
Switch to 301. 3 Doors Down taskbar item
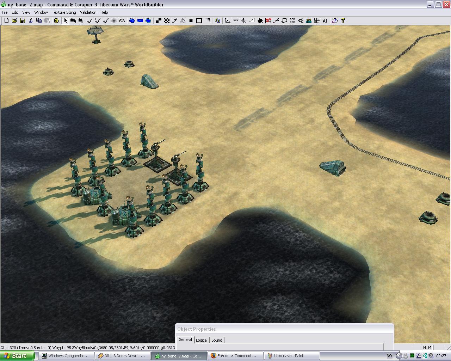(123, 356)
